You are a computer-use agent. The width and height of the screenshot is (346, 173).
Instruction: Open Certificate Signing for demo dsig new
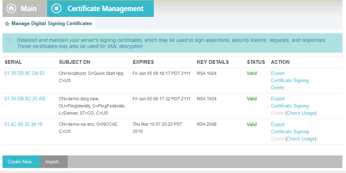click(290, 106)
